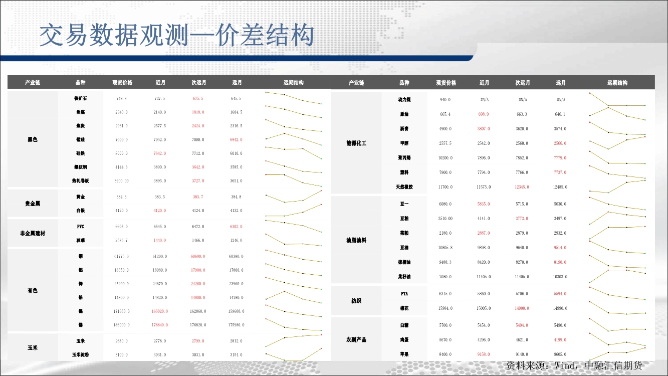Click the red 2887.0 near-month value
Viewport: 668px width, 376px height.
[x=484, y=233]
